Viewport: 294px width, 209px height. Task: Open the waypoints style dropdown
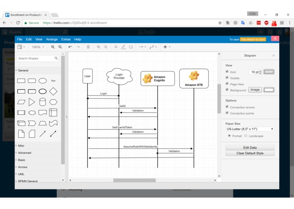pos(153,47)
